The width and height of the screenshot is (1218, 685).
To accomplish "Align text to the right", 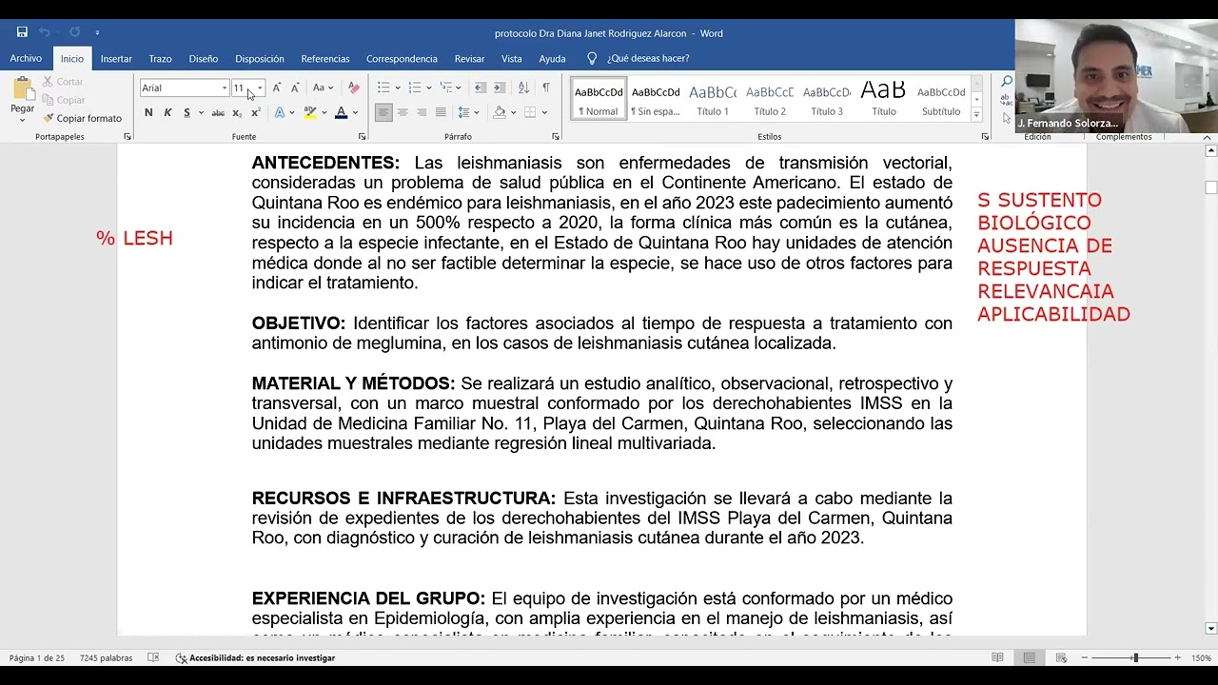I will click(x=422, y=112).
